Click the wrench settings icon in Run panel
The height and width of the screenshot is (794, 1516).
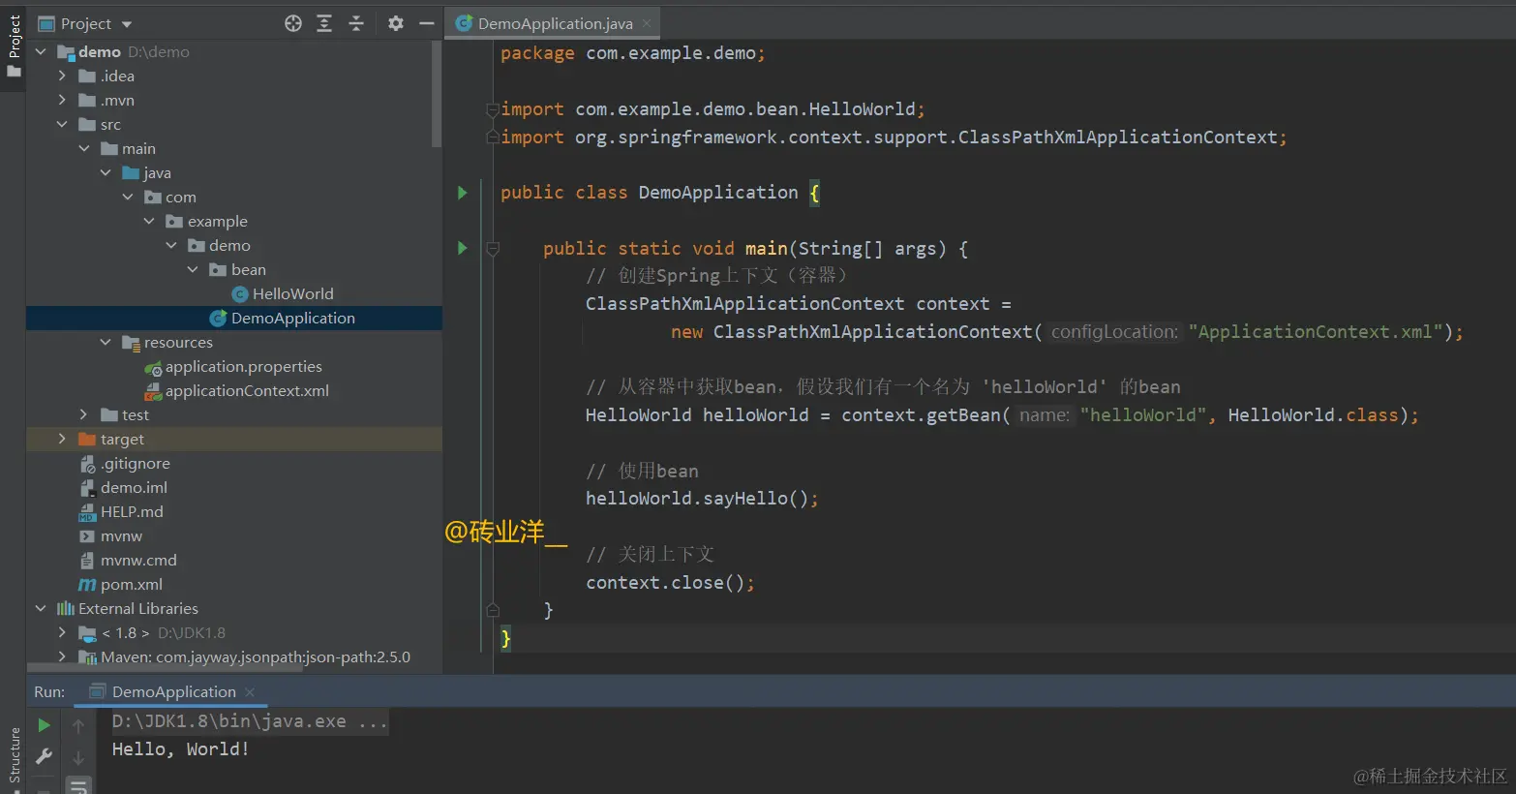tap(44, 757)
